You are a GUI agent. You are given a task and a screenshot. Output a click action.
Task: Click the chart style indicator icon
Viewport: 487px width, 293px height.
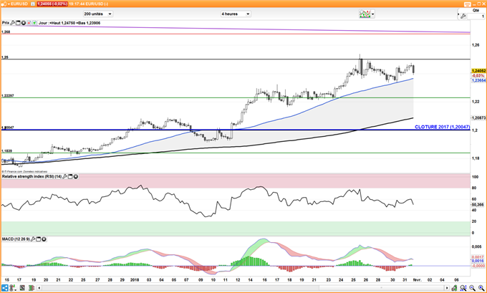point(365,14)
